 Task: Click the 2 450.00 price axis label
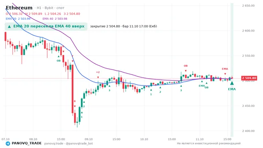pos(248,106)
